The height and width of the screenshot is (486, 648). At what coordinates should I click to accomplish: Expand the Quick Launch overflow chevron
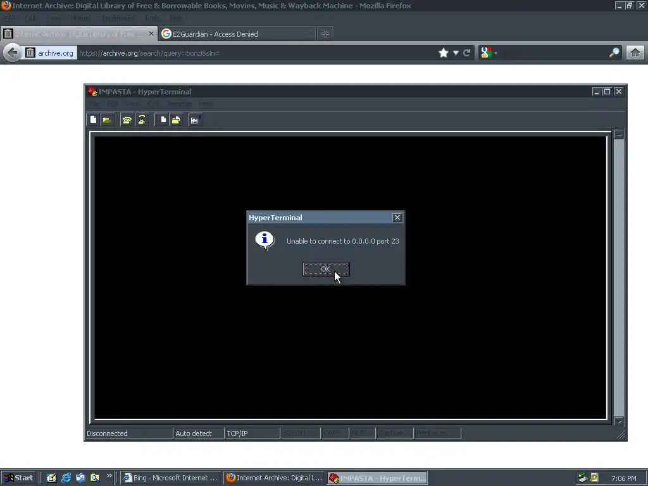tap(109, 476)
